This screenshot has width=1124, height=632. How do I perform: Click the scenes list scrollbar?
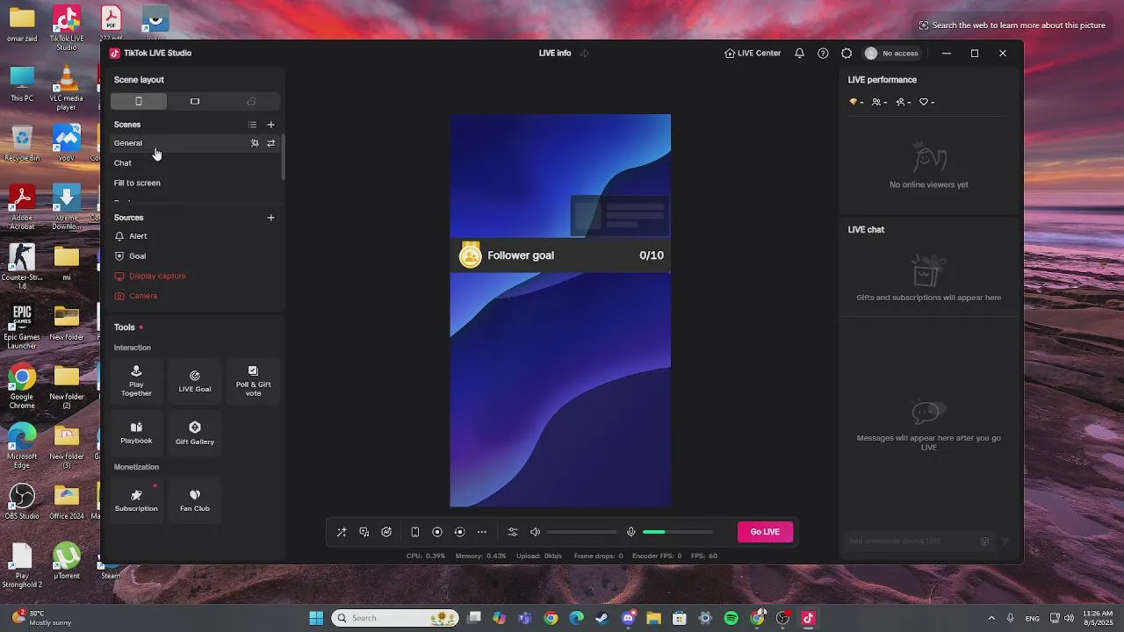coord(283,158)
